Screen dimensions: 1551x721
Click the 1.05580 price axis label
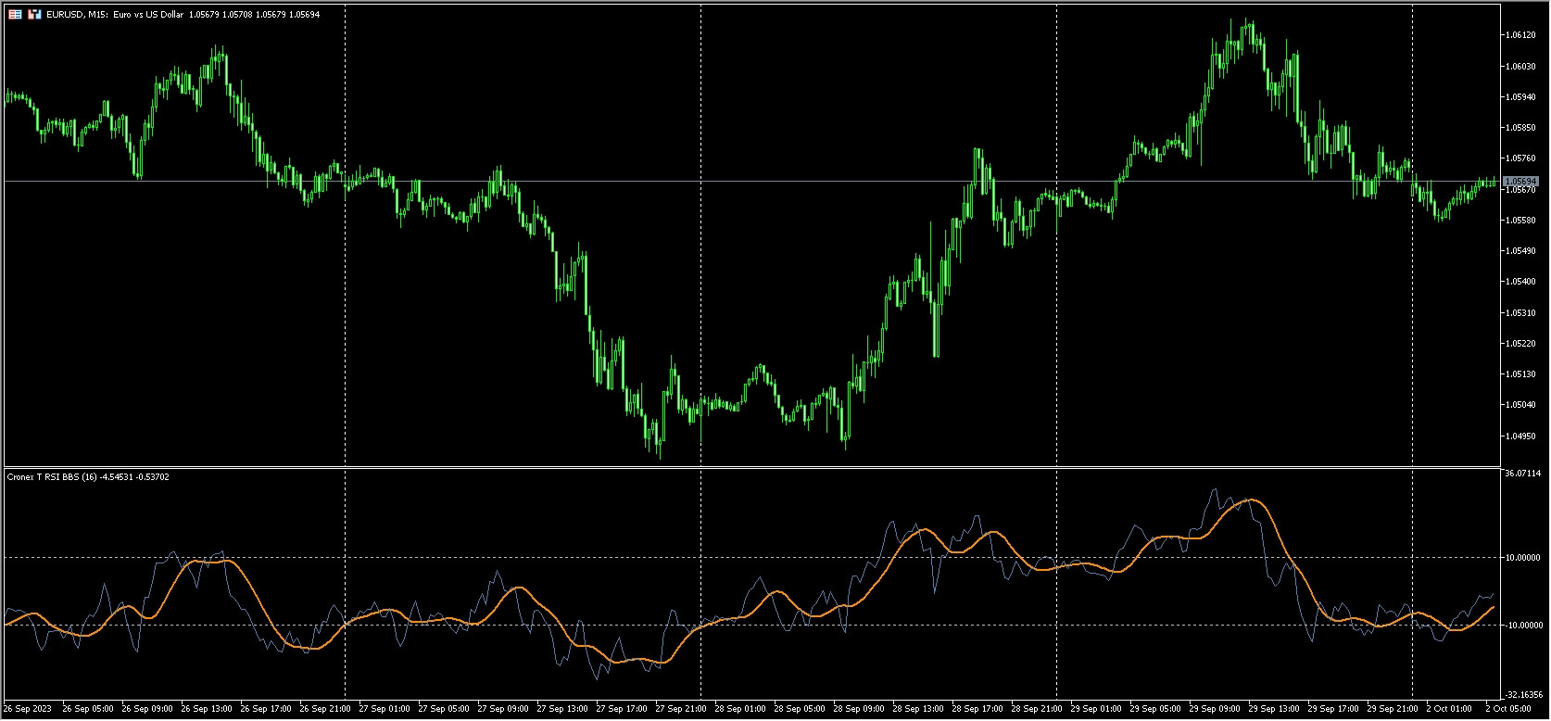[x=1520, y=221]
